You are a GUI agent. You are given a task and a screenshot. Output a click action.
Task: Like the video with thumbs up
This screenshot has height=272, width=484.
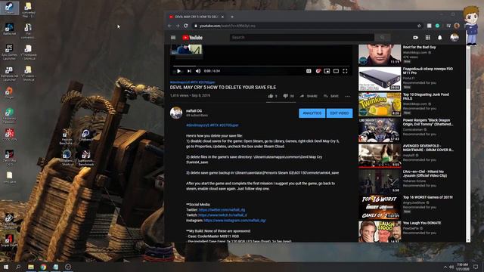tap(271, 96)
